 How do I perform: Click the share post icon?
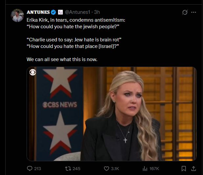[193, 168]
